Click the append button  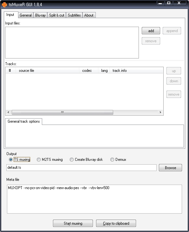click(x=172, y=31)
